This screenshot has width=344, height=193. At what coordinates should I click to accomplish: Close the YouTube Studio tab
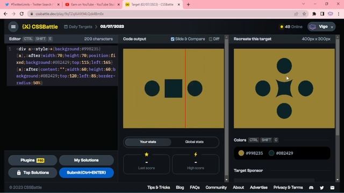tap(119, 4)
